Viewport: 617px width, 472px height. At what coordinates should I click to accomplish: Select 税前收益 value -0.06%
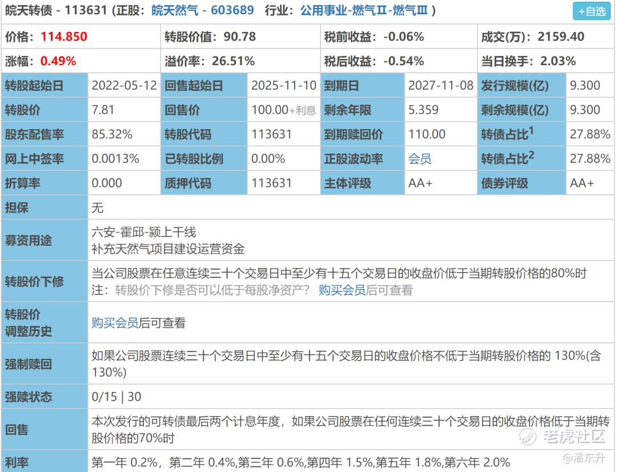pos(404,37)
